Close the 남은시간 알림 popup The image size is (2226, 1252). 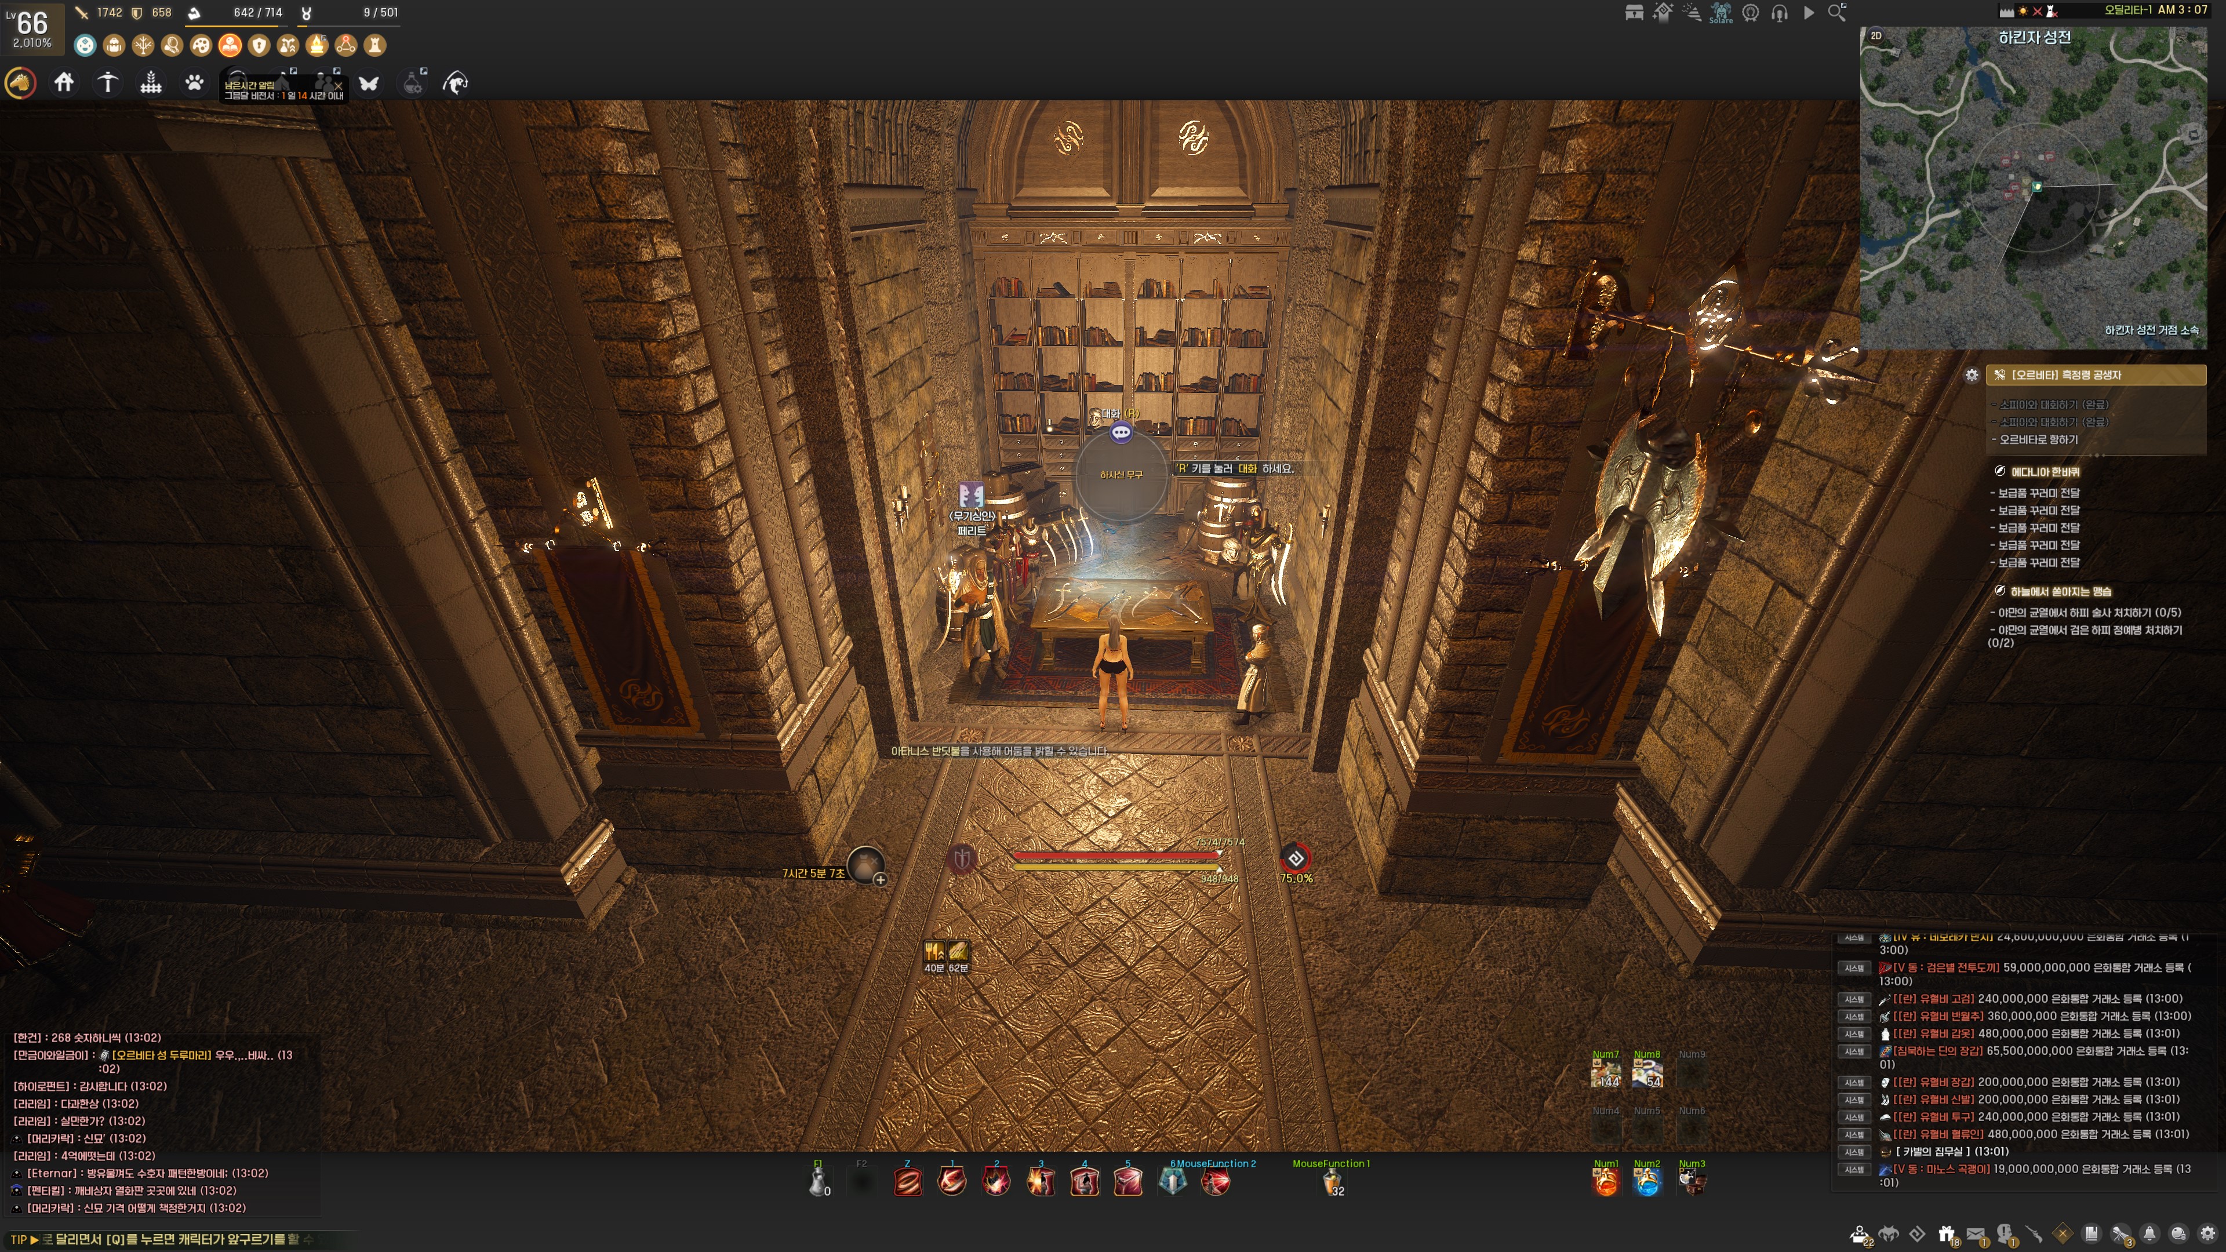click(x=338, y=86)
